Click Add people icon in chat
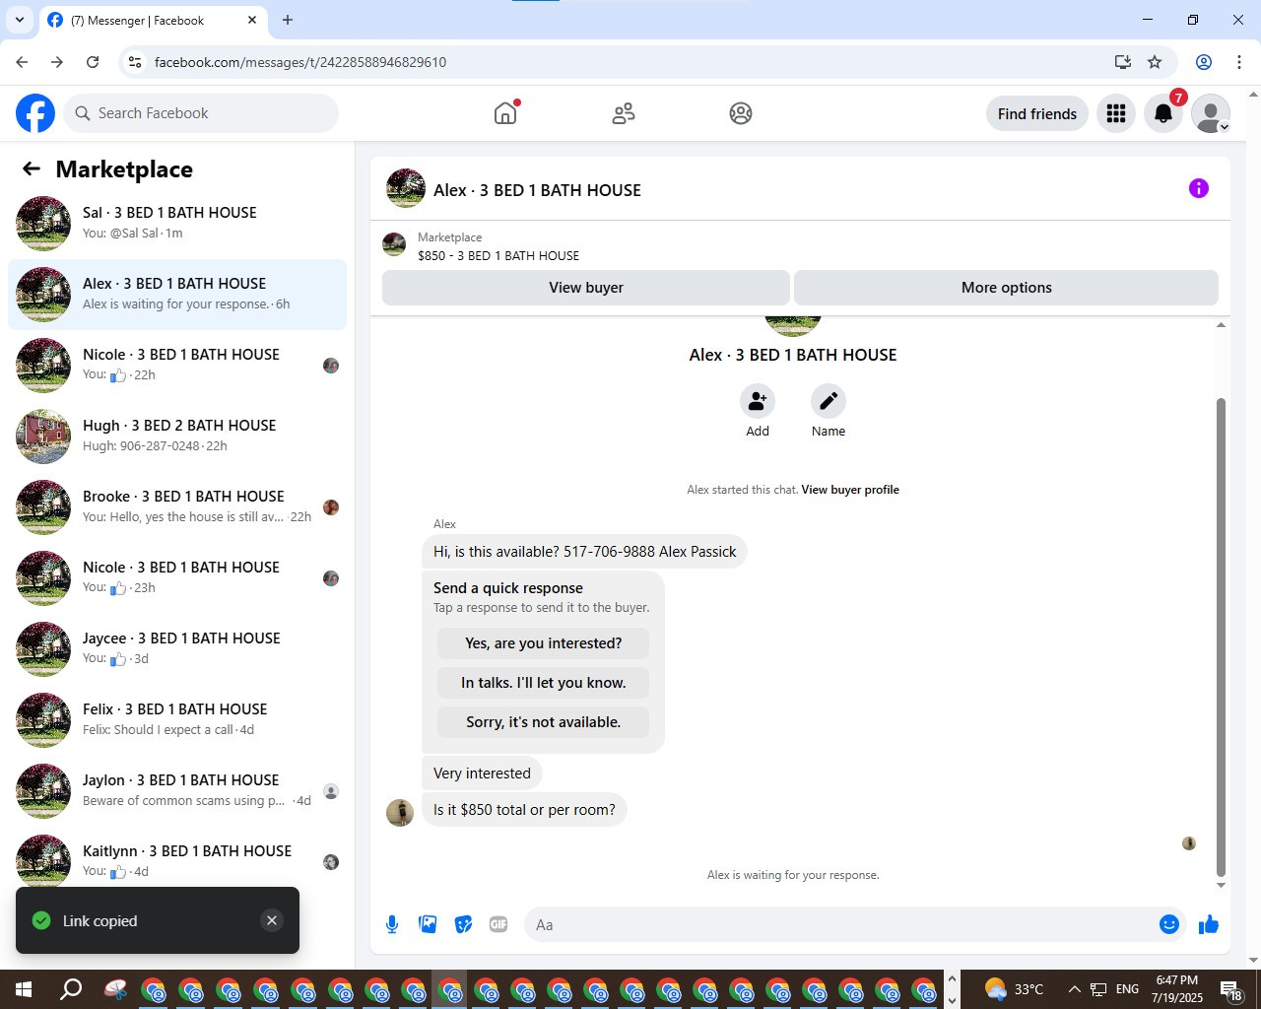 click(758, 401)
